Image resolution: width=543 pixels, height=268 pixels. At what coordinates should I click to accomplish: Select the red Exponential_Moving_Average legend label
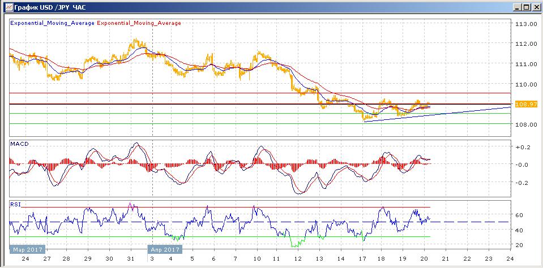pyautogui.click(x=139, y=23)
